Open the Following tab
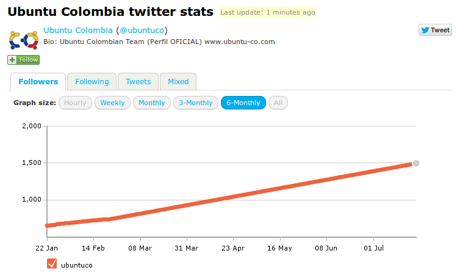This screenshot has width=457, height=278. [92, 82]
